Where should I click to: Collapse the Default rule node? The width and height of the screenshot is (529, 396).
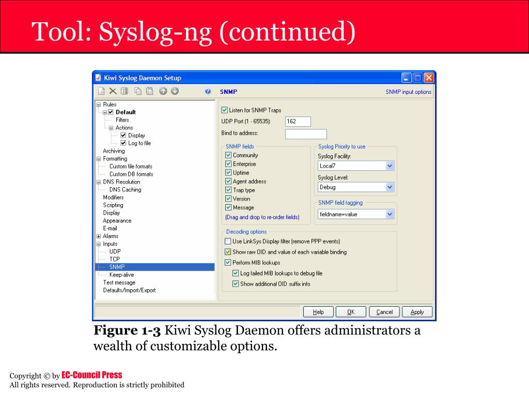pos(105,112)
